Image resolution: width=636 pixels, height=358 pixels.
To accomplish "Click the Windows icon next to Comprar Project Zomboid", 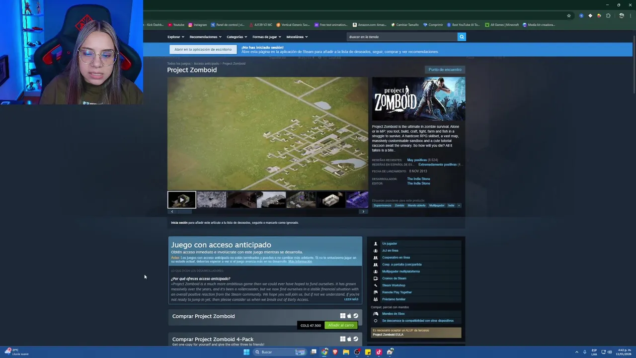I will click(x=342, y=316).
